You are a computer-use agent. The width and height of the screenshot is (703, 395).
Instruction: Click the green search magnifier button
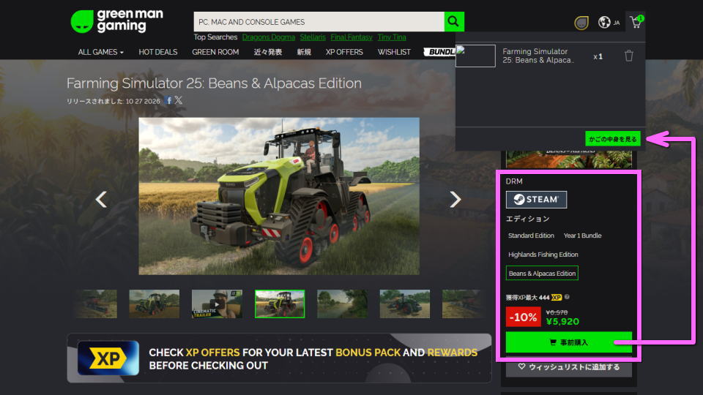coord(454,21)
